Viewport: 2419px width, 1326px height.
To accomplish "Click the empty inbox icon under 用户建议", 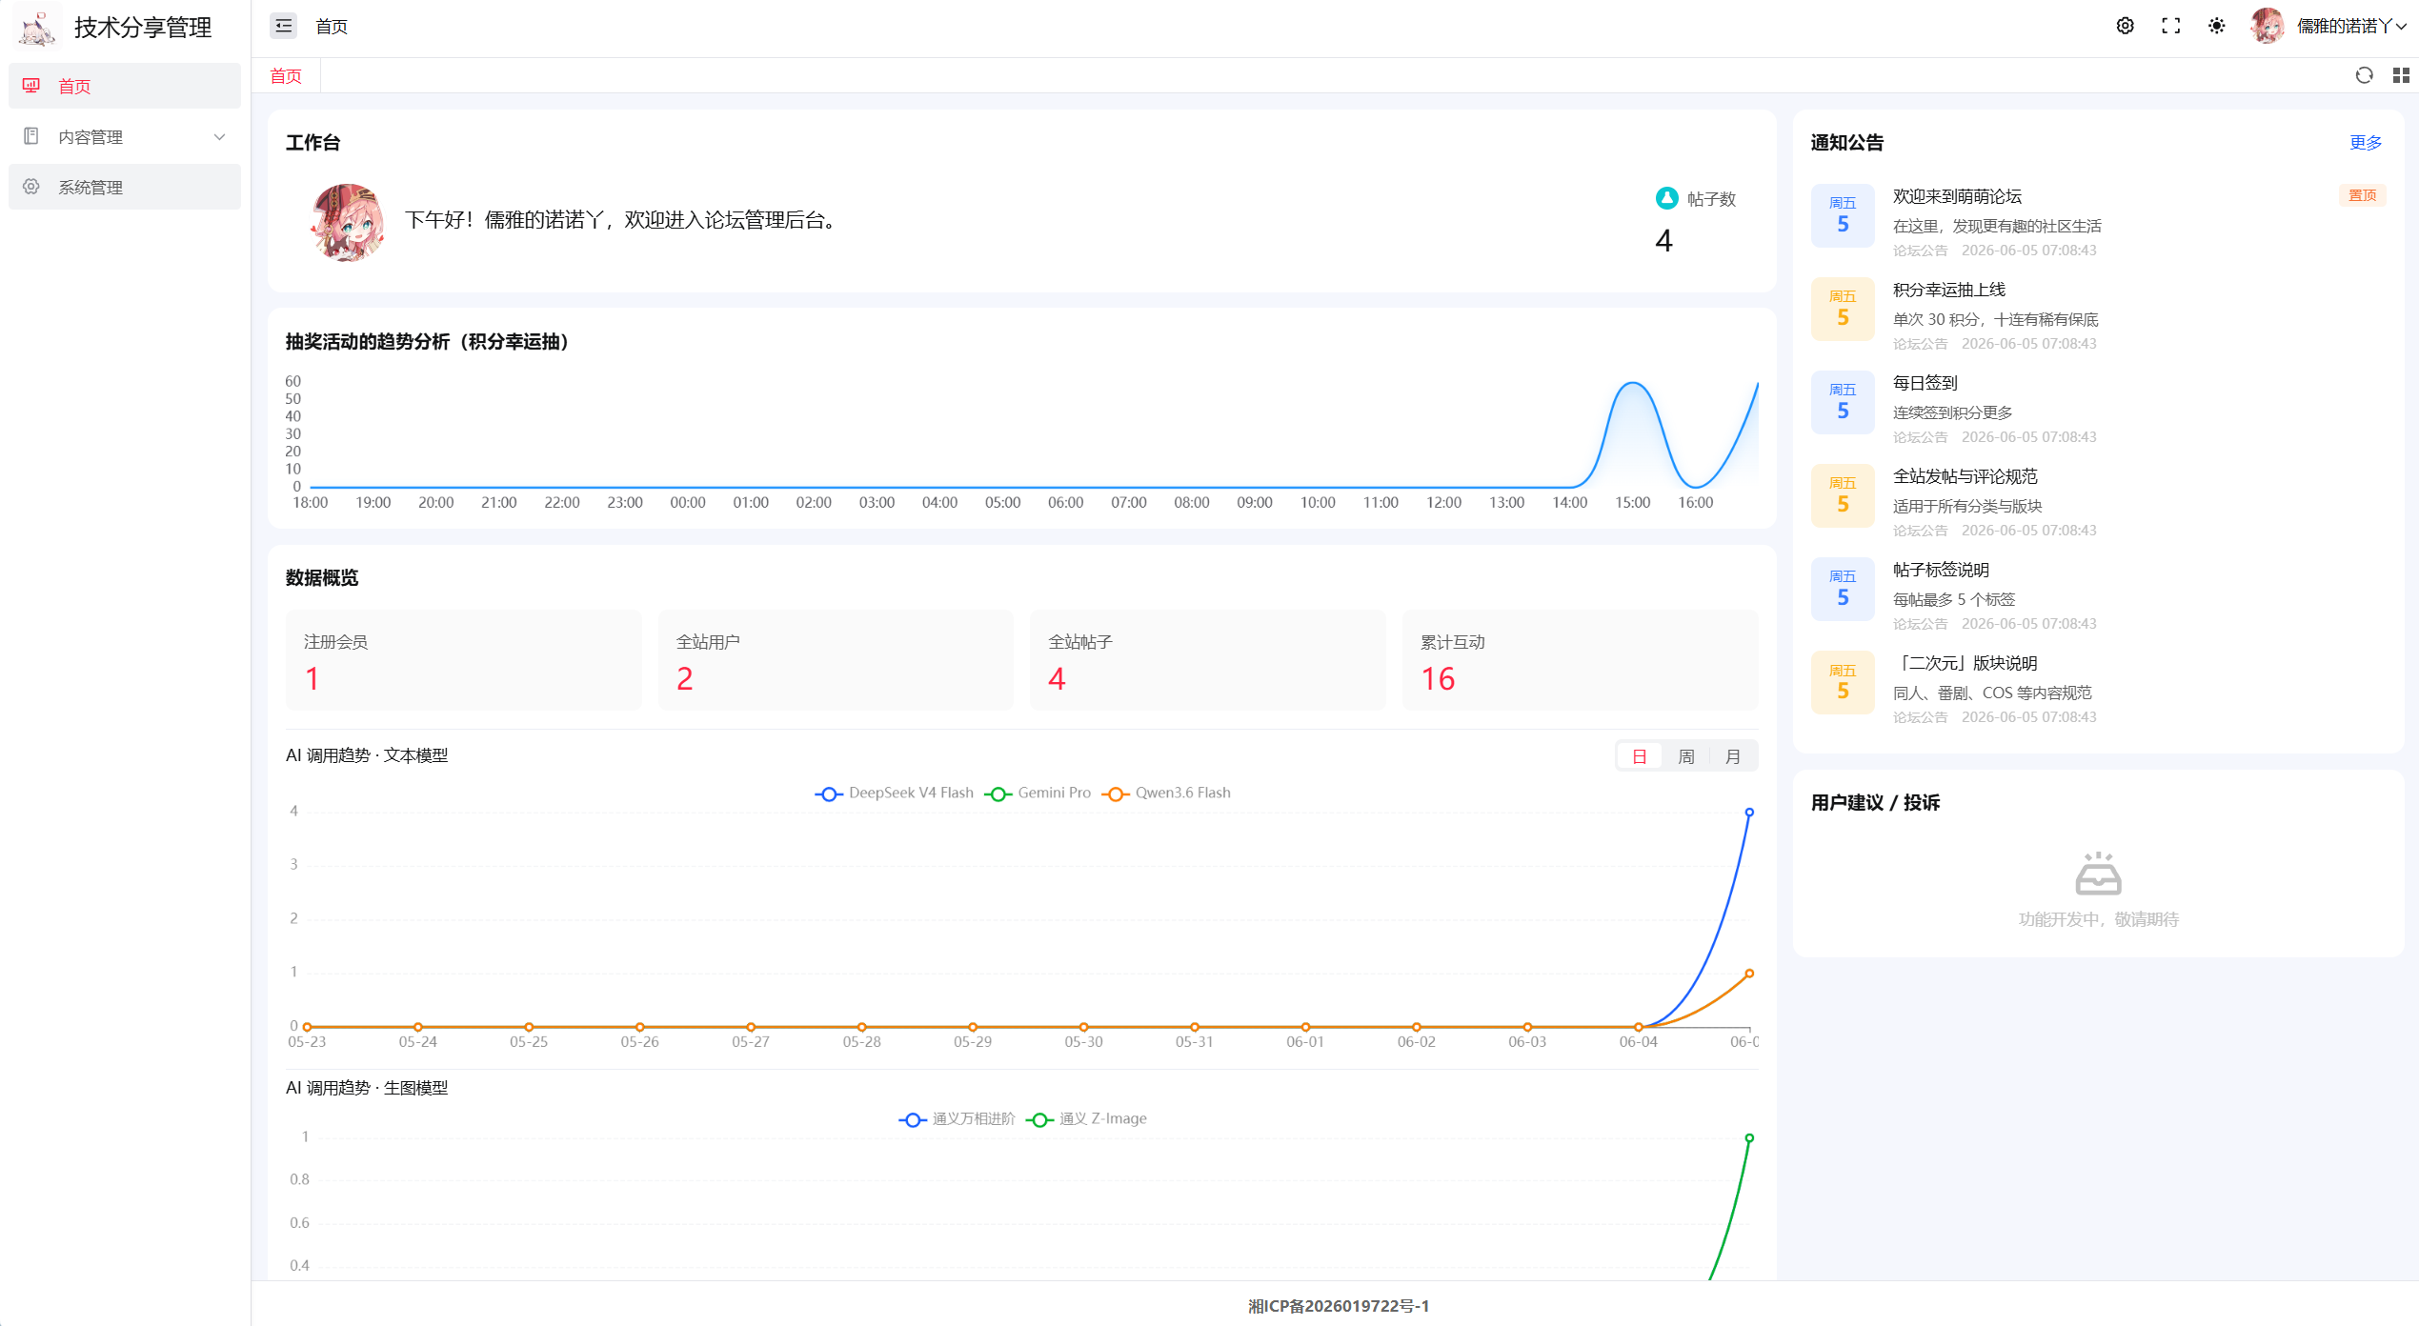I will tap(2098, 874).
